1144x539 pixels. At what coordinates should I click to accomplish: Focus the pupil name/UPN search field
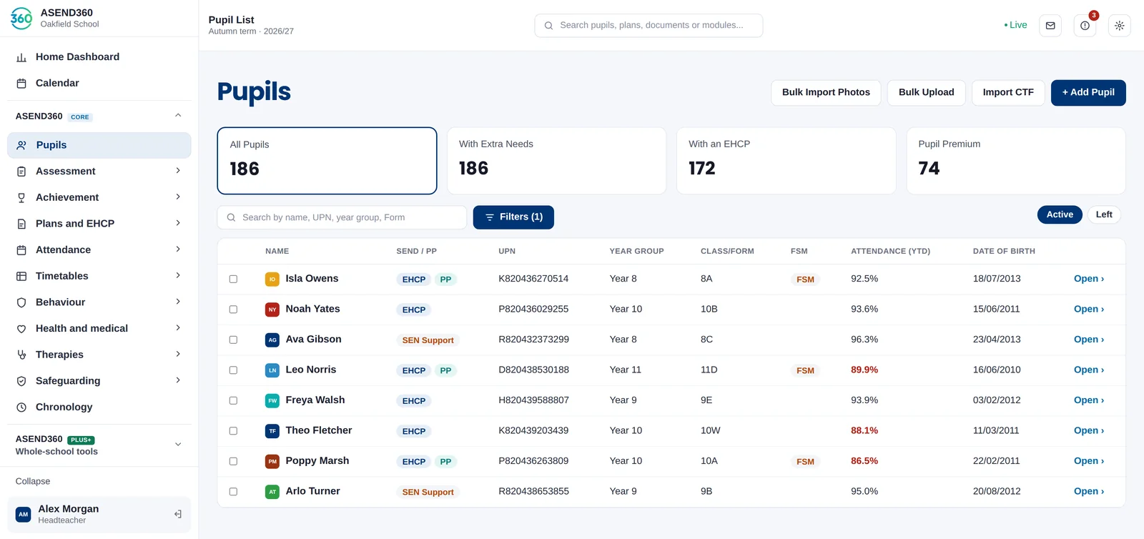(x=342, y=217)
